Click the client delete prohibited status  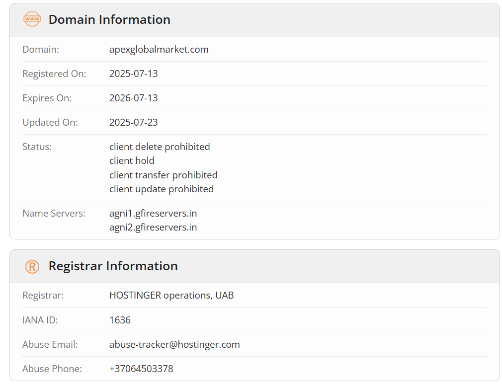(160, 147)
